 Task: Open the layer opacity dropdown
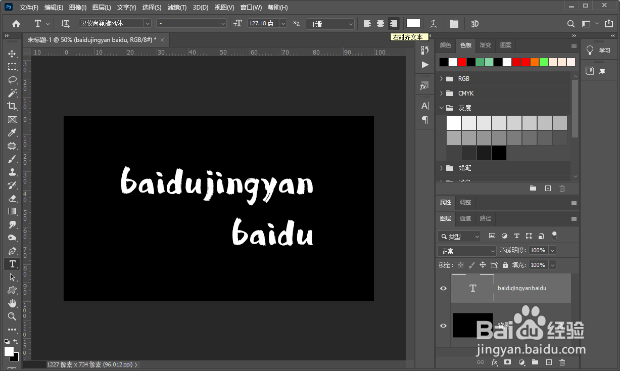552,250
